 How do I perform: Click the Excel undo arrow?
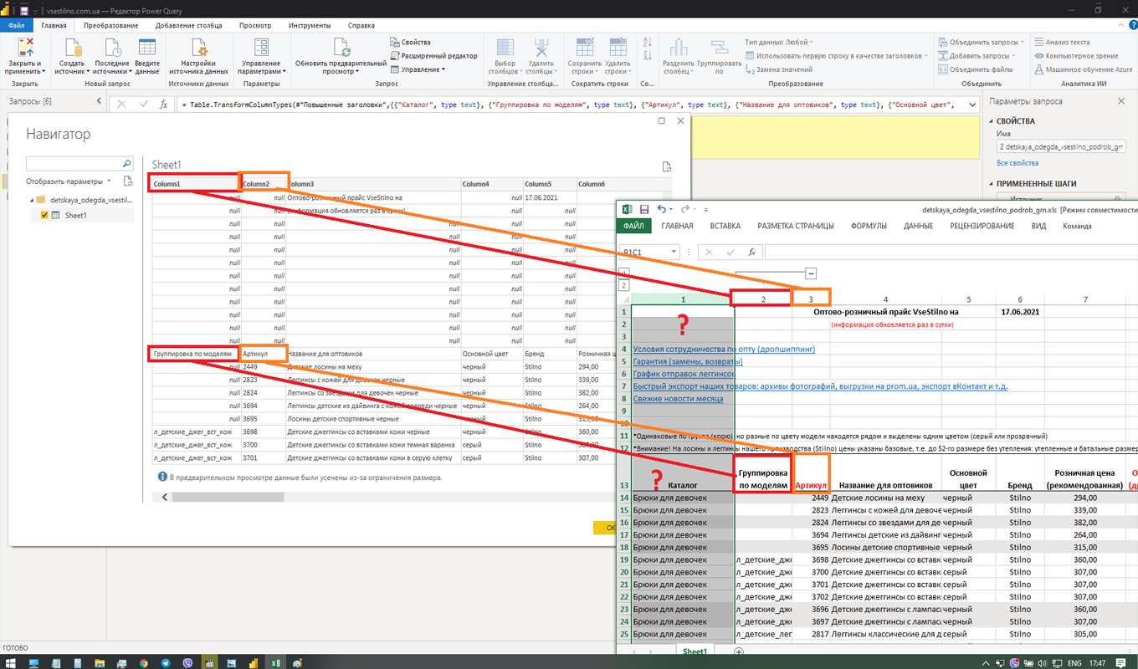pyautogui.click(x=661, y=209)
